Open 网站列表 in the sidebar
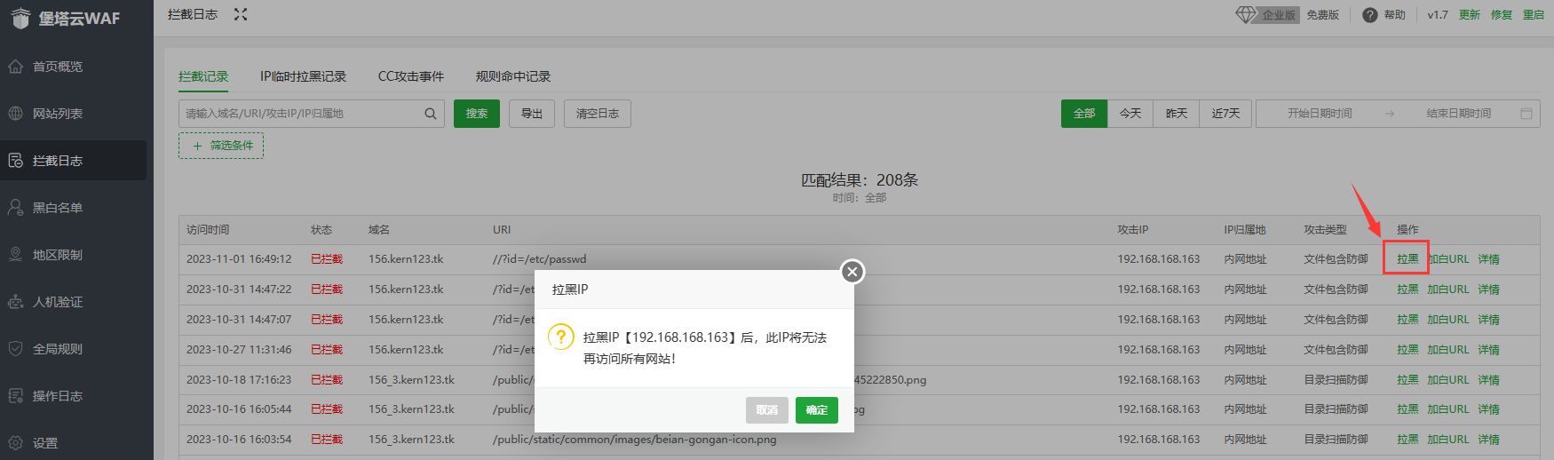Screen dimensions: 1554x460 coord(58,114)
